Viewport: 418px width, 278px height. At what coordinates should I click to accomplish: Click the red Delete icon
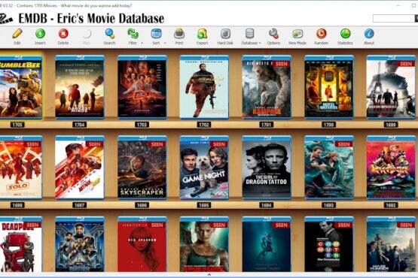(63, 34)
